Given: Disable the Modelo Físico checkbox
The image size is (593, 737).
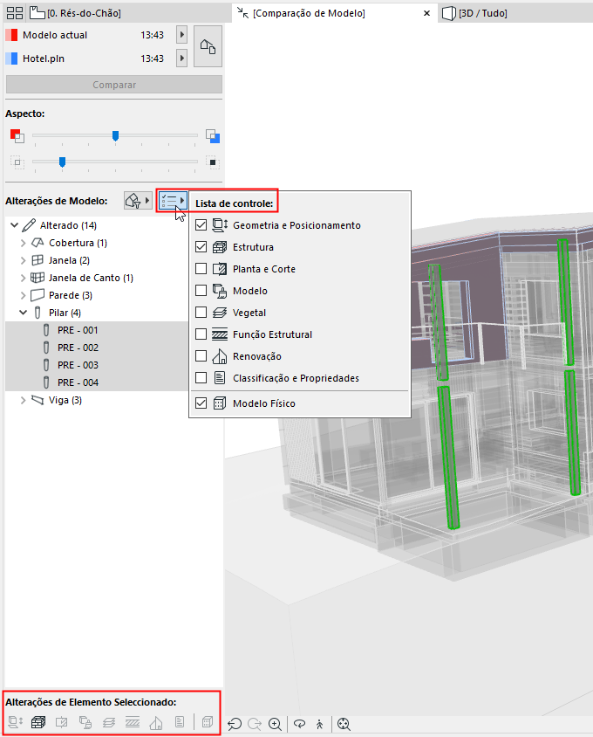Looking at the screenshot, I should click(201, 403).
